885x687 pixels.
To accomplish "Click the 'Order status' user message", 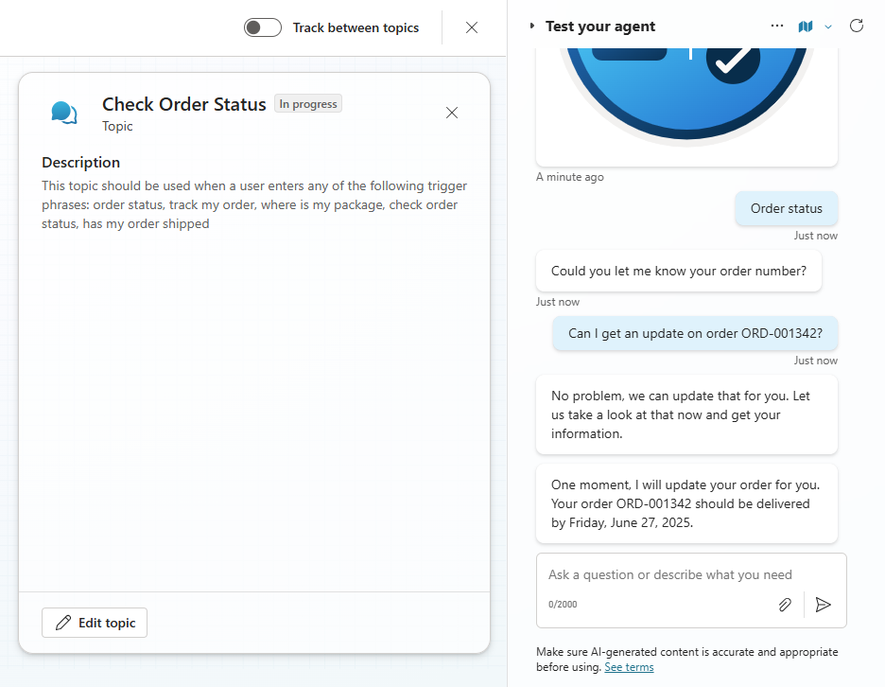I will (787, 208).
